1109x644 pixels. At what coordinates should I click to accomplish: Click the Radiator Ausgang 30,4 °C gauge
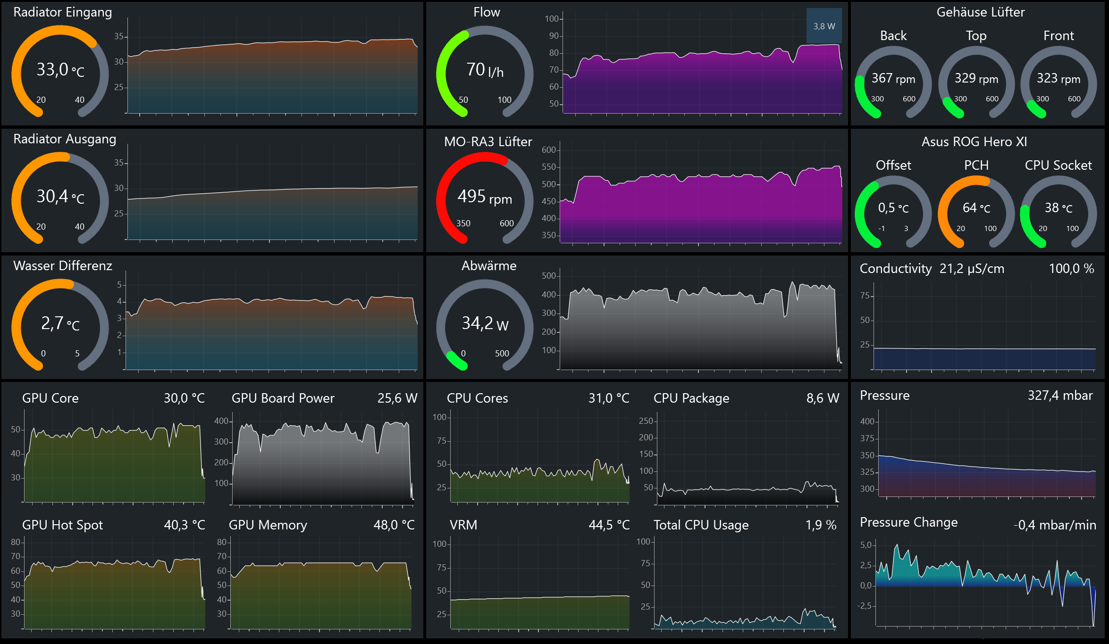point(60,198)
